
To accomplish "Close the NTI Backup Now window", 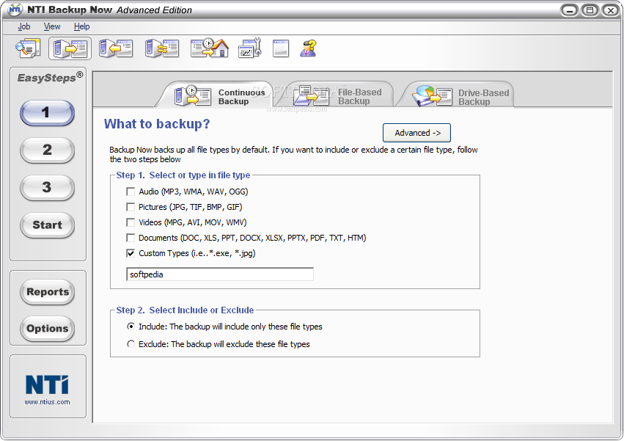I will click(611, 10).
